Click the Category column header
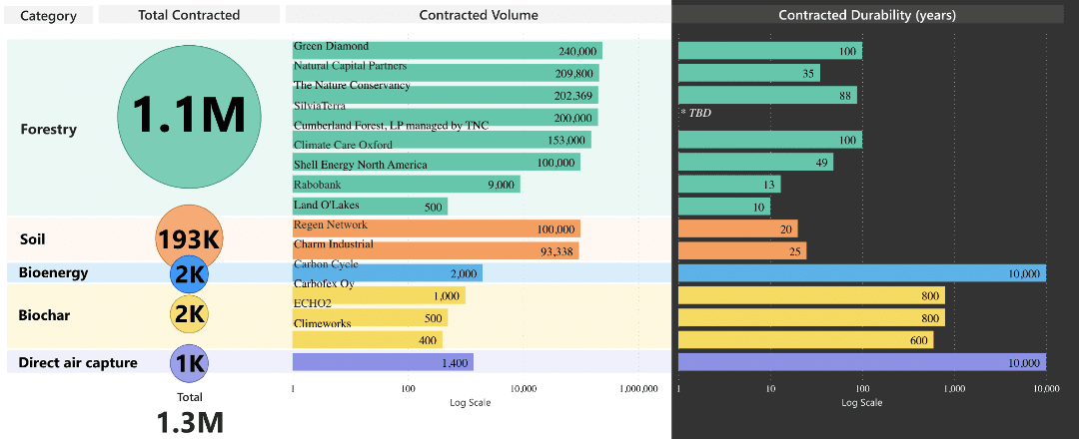1079x439 pixels. click(x=48, y=15)
